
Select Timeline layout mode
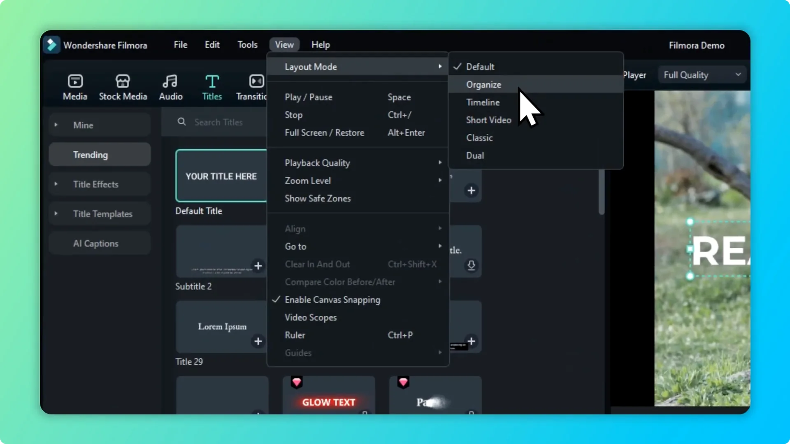pos(536,102)
